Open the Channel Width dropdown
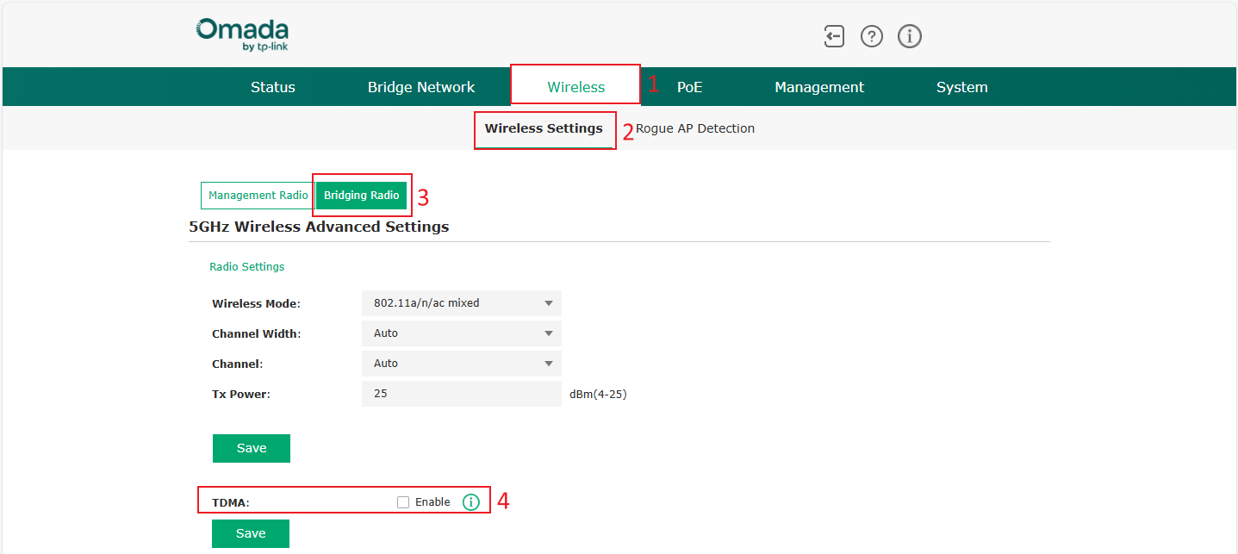Image resolution: width=1238 pixels, height=554 pixels. point(461,333)
